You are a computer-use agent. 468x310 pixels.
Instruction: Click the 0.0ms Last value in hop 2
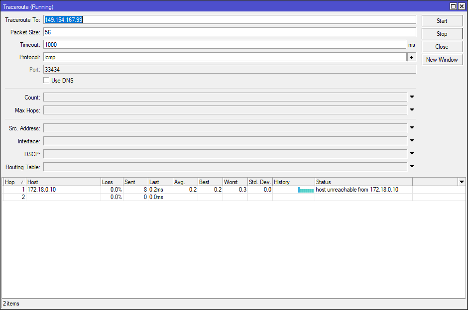(156, 197)
